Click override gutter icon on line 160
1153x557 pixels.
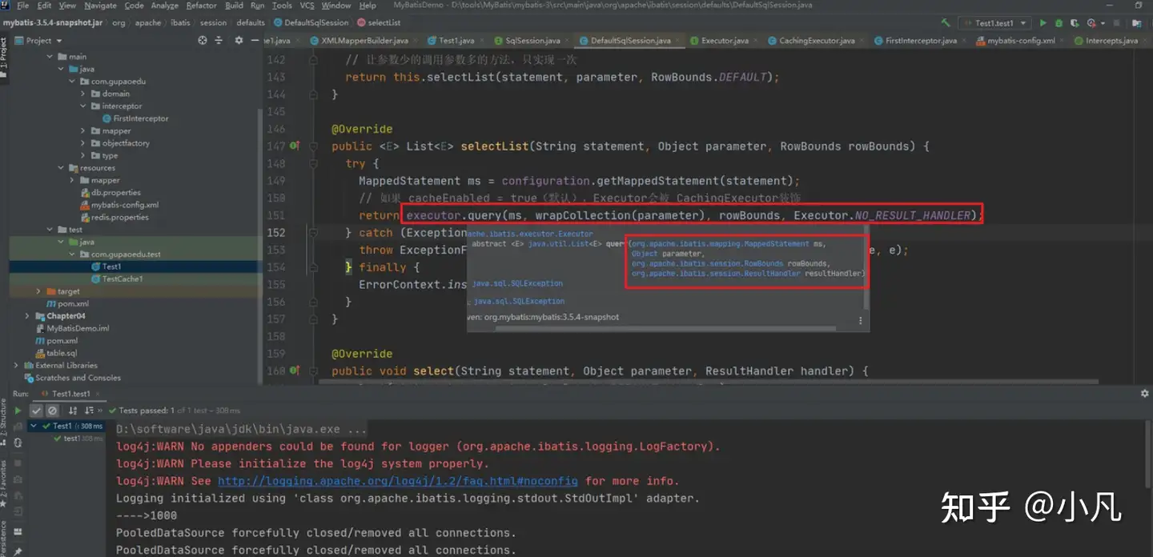[295, 371]
